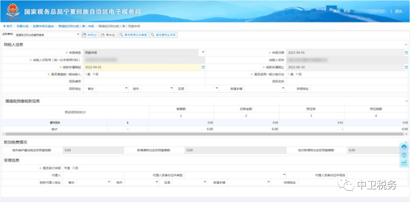Open the 主附表树 dropdown list
This screenshot has width=410, height=203.
coord(78,35)
